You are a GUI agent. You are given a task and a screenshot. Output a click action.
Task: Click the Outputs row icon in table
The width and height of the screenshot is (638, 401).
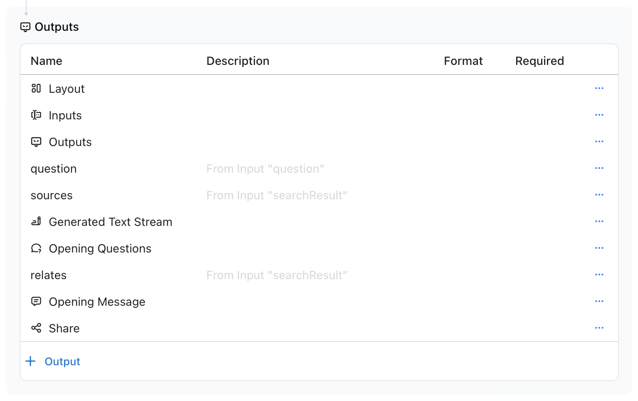pos(36,142)
